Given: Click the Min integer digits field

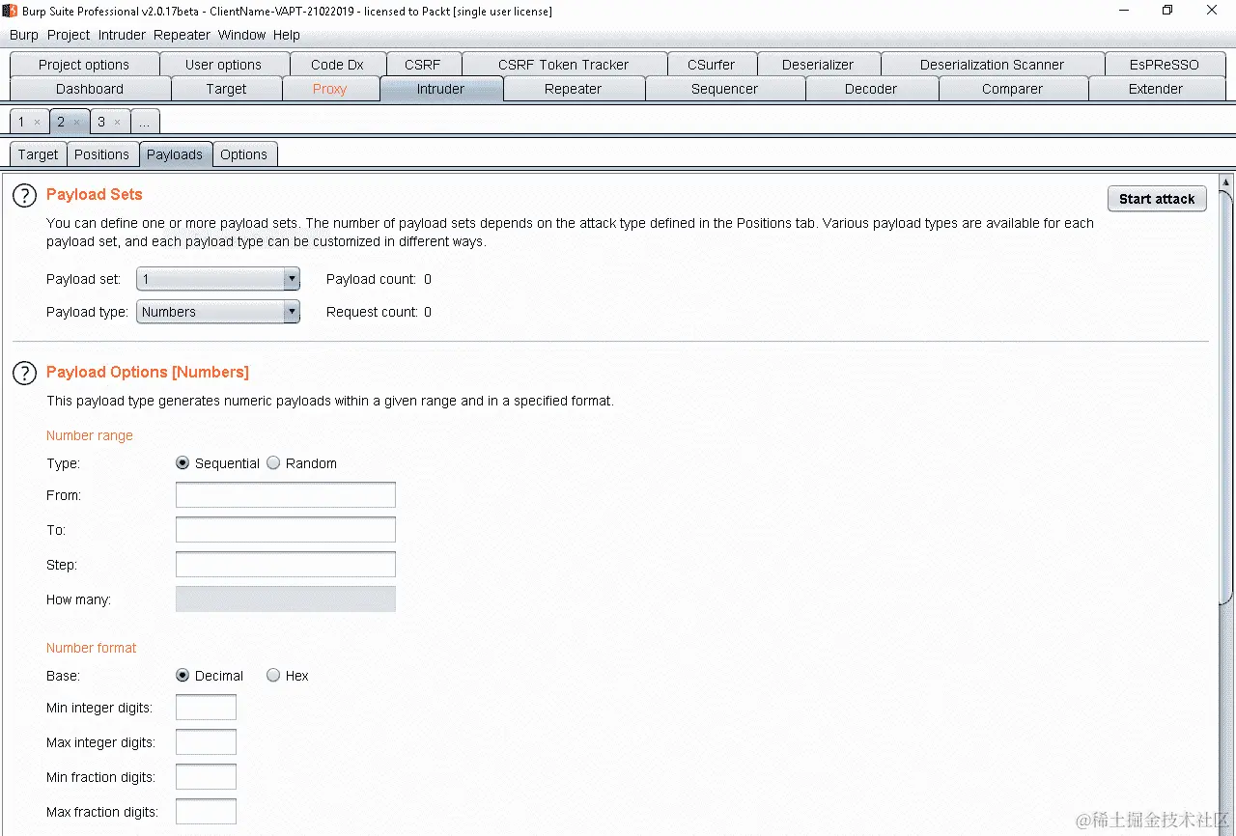Looking at the screenshot, I should pos(206,708).
